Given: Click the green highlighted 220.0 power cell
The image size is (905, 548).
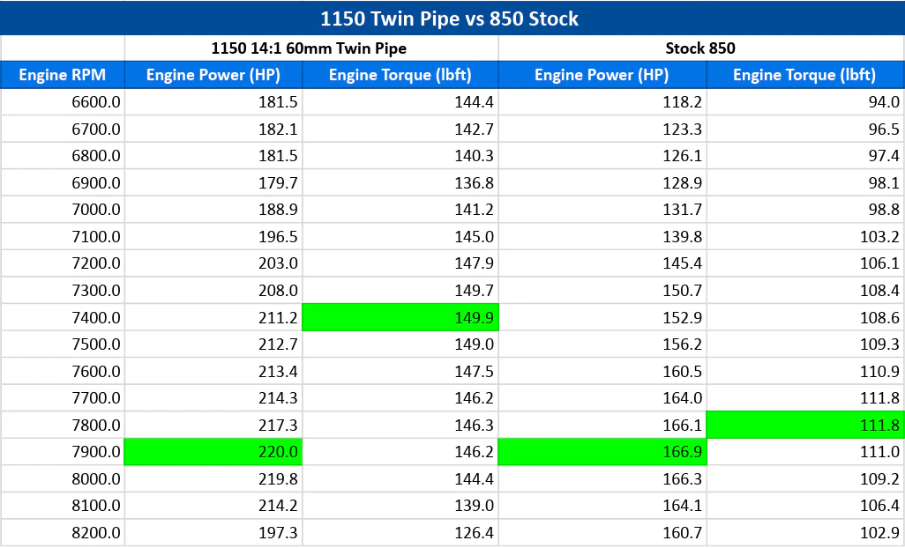Looking at the screenshot, I should point(213,453).
